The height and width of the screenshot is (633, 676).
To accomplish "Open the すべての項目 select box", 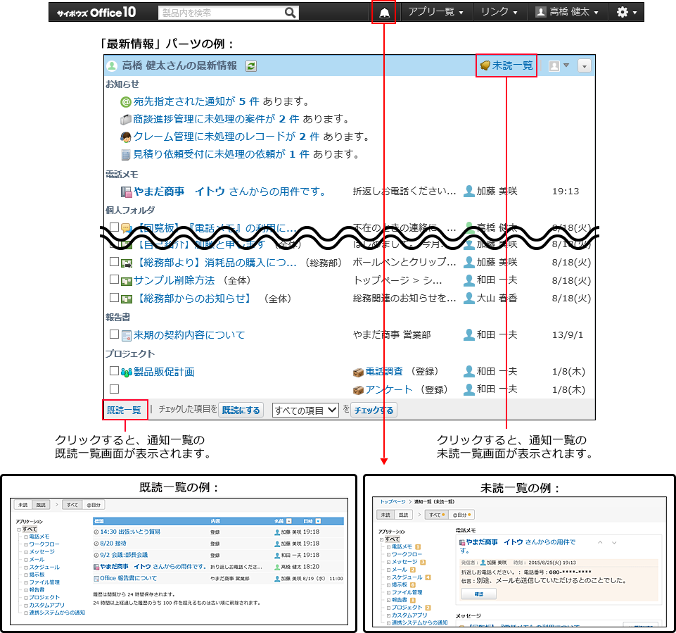I will point(305,410).
